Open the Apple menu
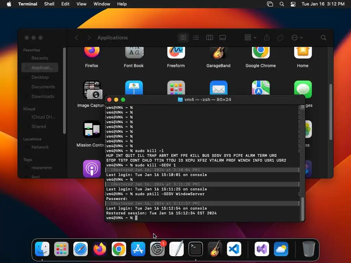Viewport: 351px width, 263px height. coord(9,4)
